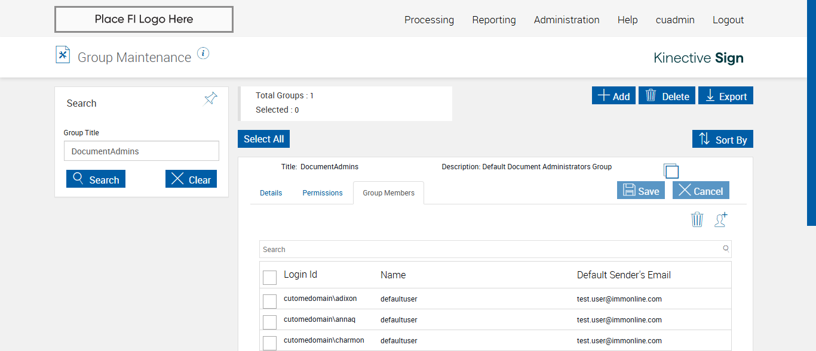Switch to the Permissions tab
The width and height of the screenshot is (816, 351).
(323, 193)
